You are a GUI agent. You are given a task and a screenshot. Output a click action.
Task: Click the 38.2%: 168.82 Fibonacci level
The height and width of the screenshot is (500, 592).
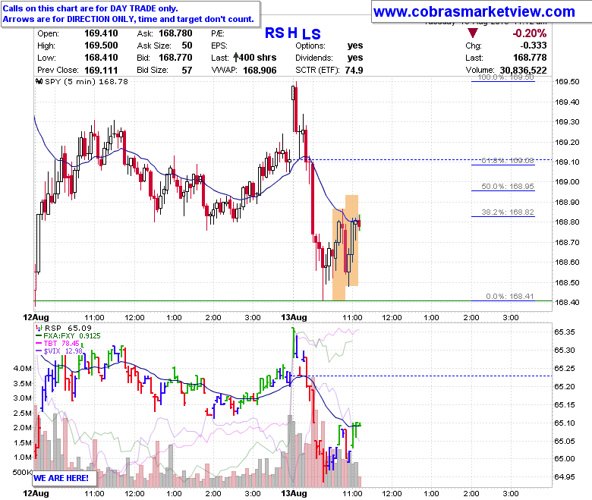point(508,212)
